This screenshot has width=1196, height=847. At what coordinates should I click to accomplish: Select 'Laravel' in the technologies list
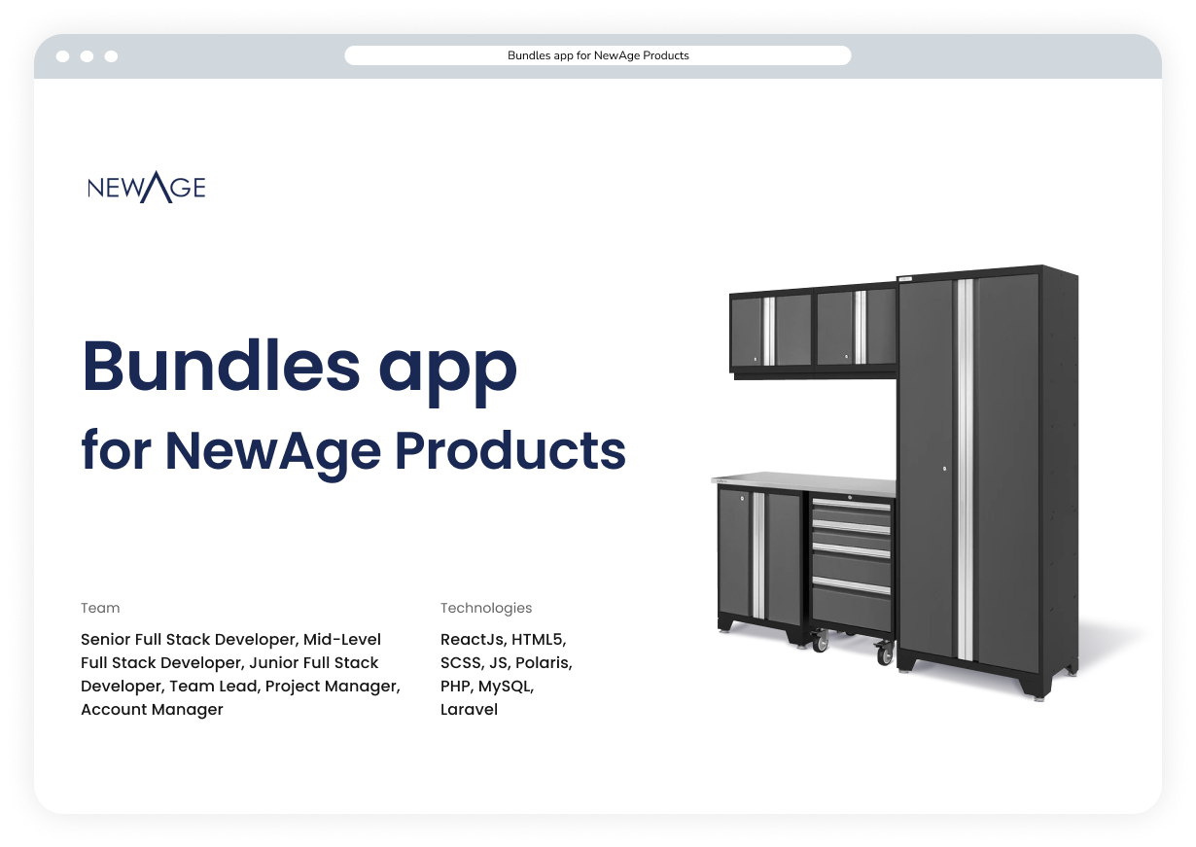pos(469,709)
